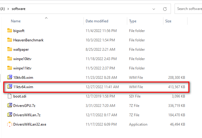Click the Application type cell

click(138, 124)
